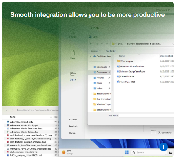Go forward in the file browser window
Viewport: 176px width, 159px height.
tap(13, 110)
